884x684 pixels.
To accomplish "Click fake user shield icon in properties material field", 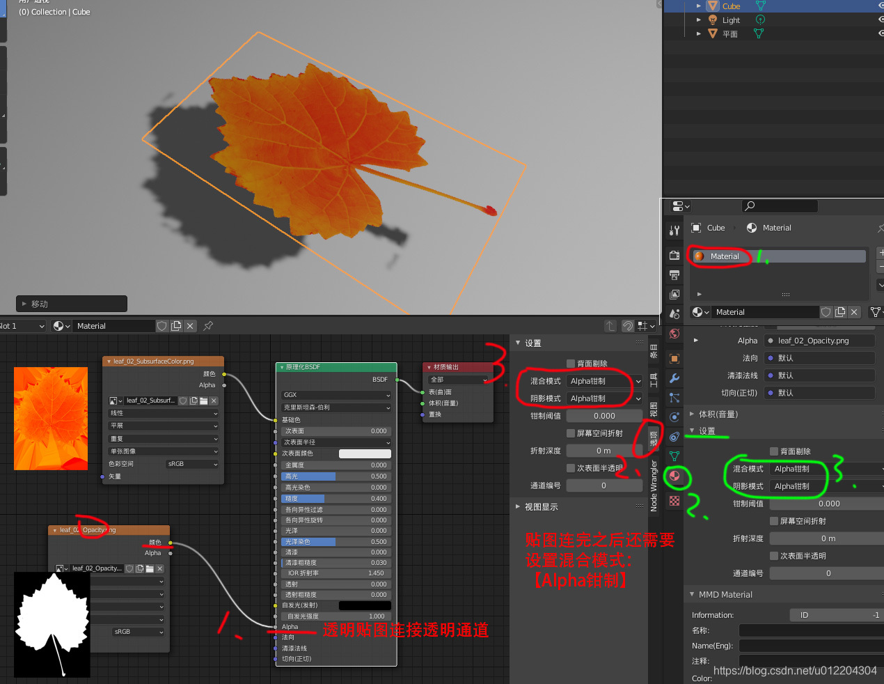I will point(826,312).
